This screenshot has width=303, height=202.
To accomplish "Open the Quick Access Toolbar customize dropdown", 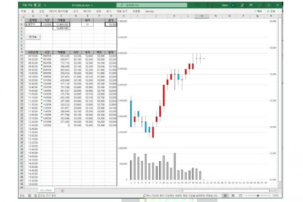I will coord(45,5).
